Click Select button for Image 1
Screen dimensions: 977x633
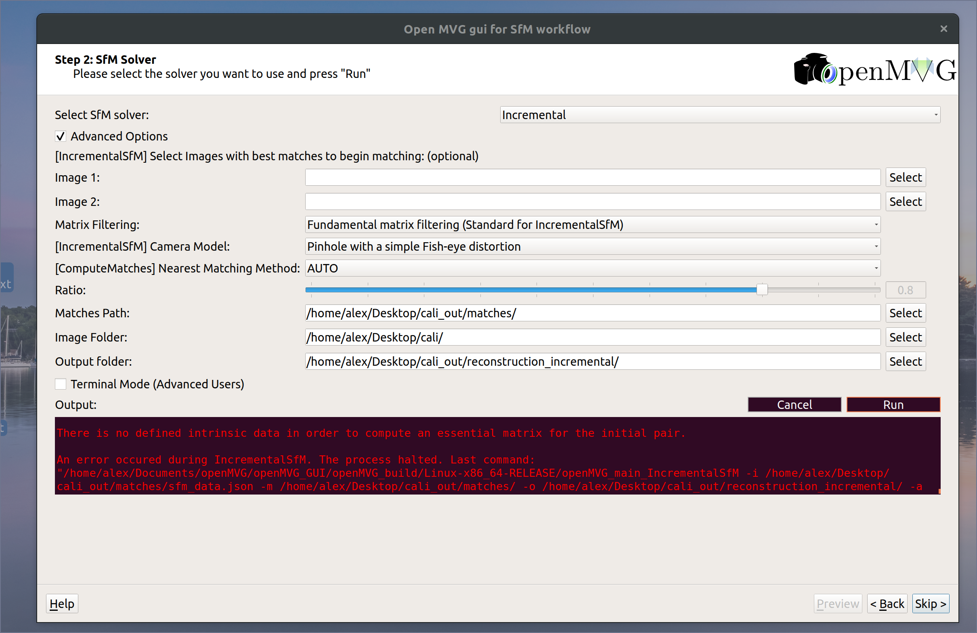pyautogui.click(x=905, y=178)
